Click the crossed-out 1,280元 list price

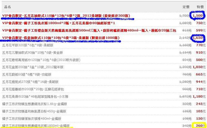[x=185, y=82]
